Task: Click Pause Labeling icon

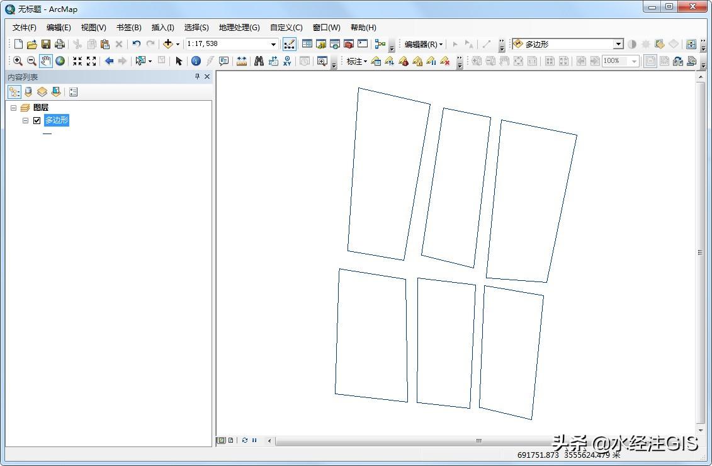Action: point(431,61)
